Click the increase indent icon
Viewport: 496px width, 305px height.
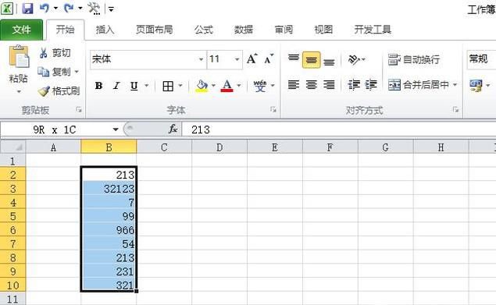(371, 85)
